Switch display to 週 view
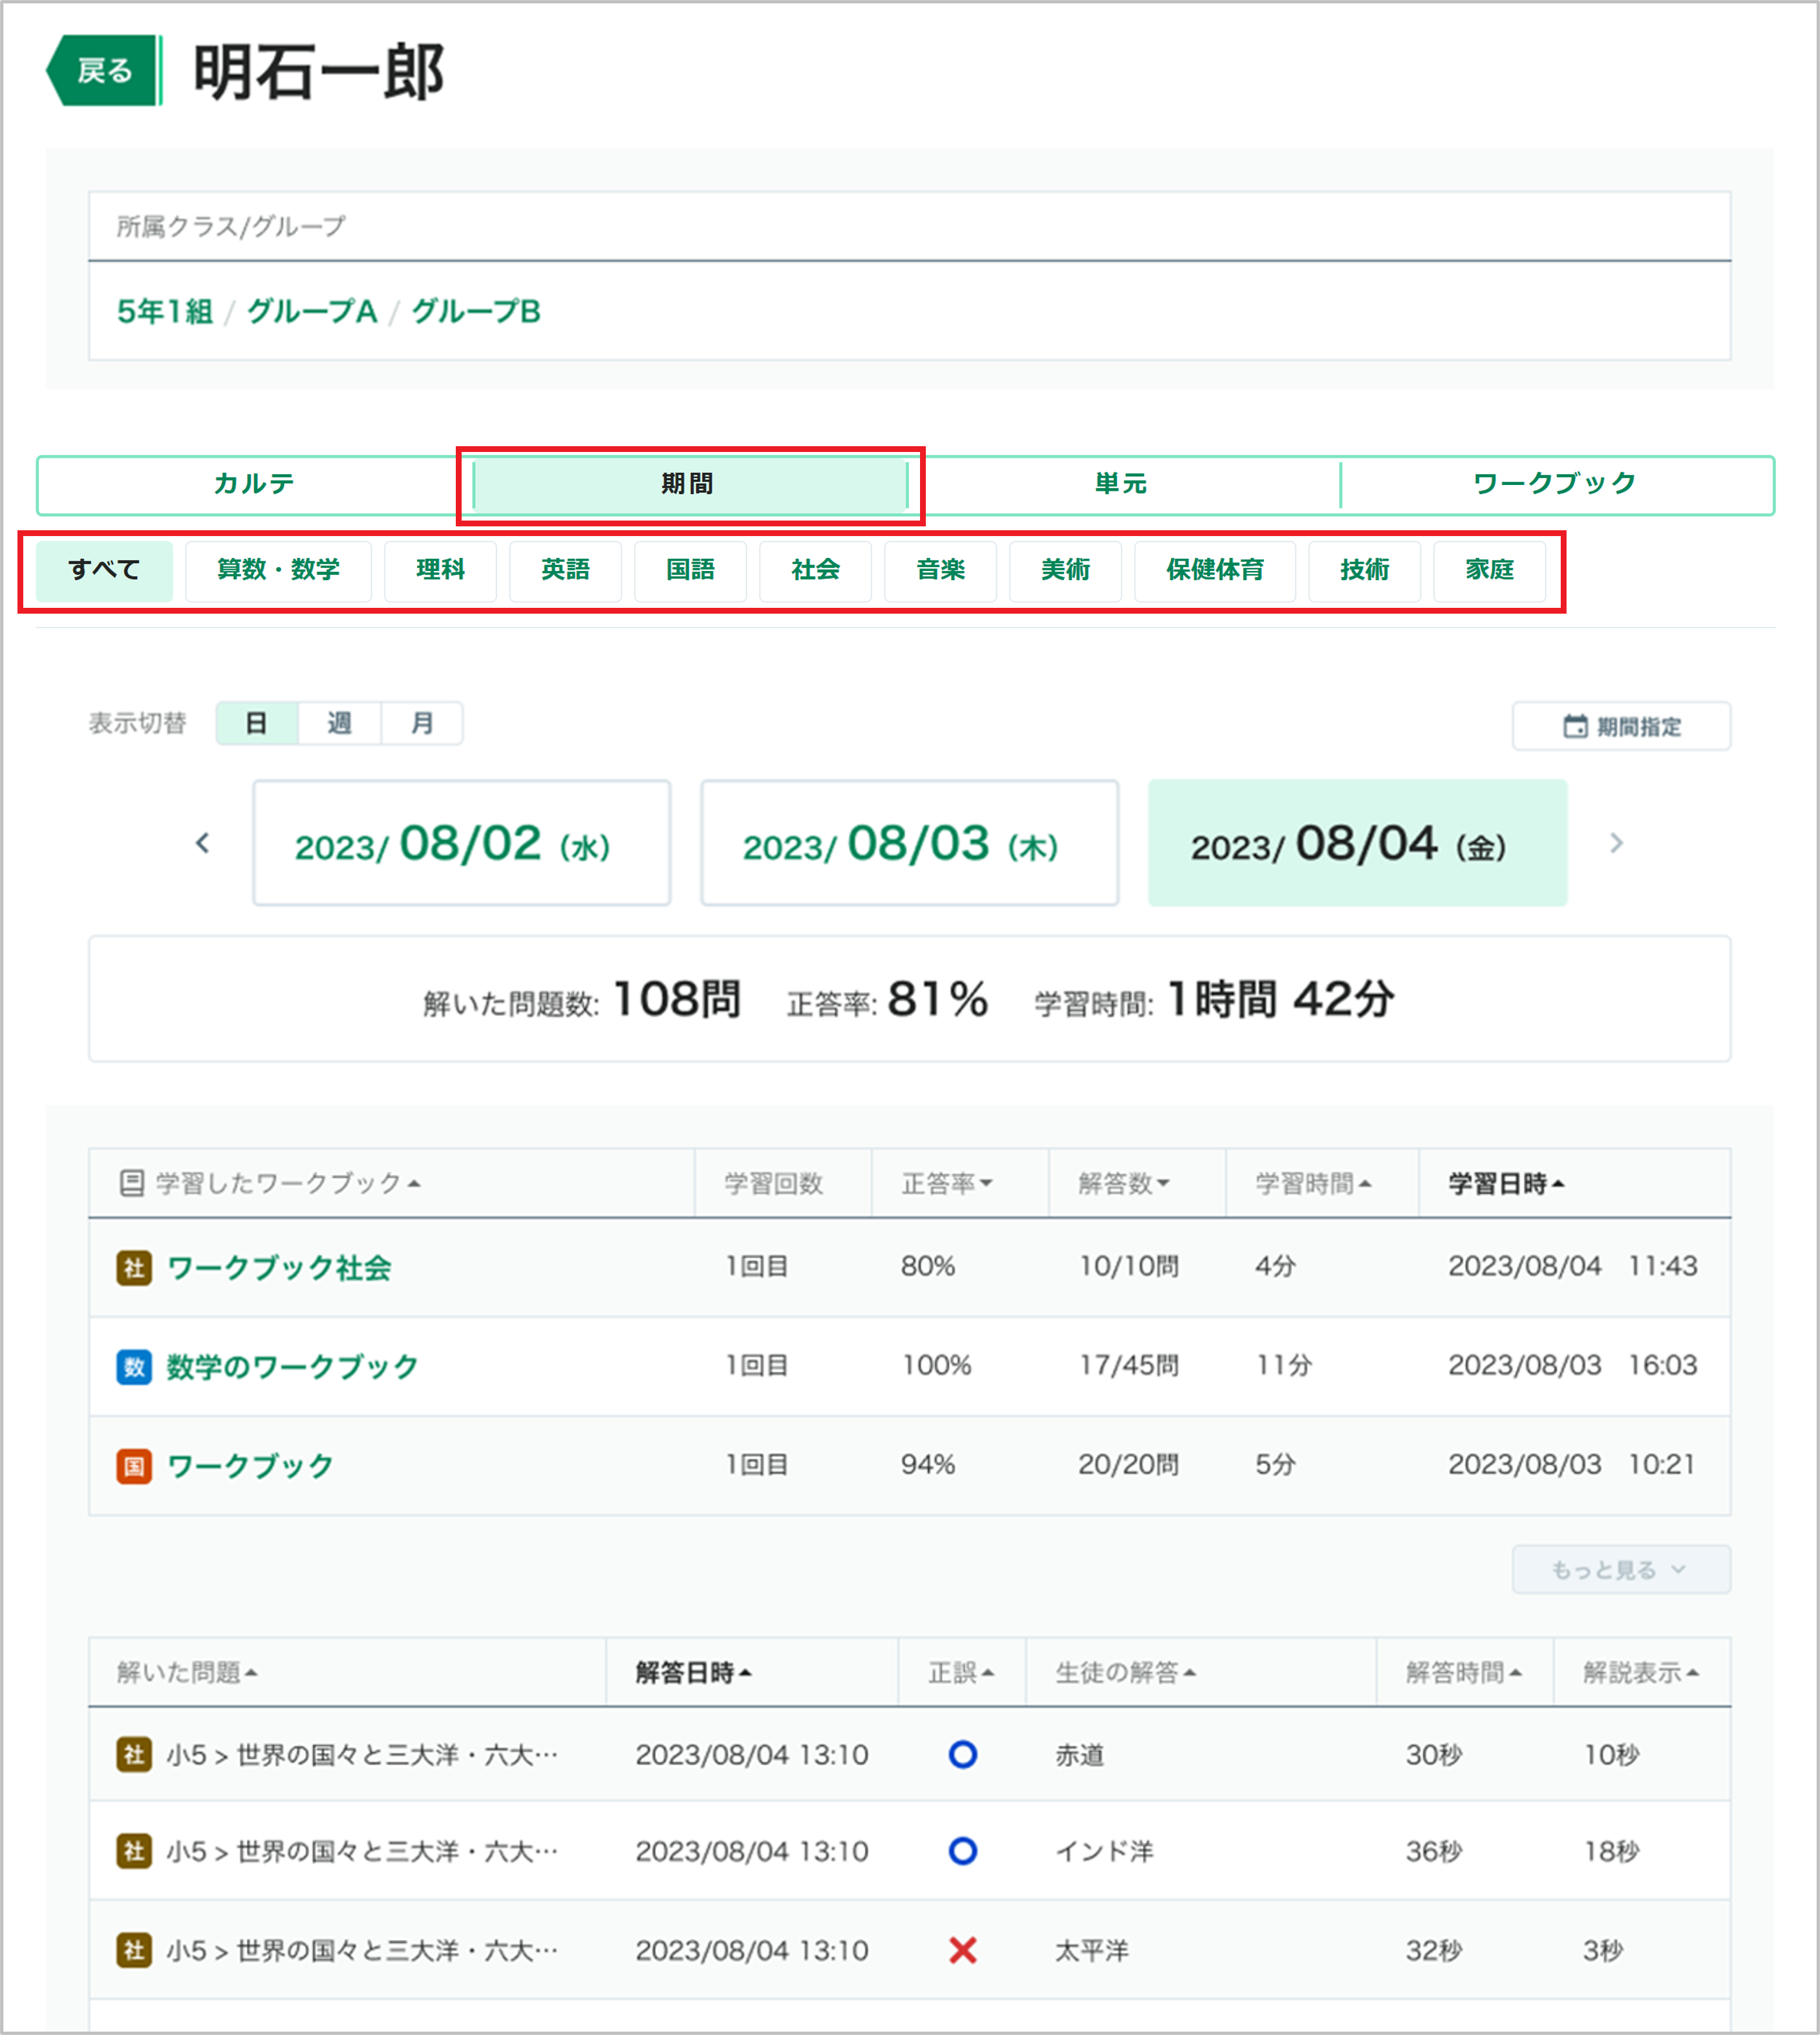Viewport: 1820px width, 2035px height. point(339,723)
